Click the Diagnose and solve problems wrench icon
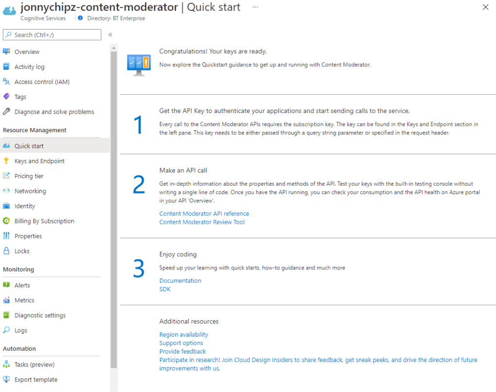Screen dimensions: 496x392 pos(6,112)
